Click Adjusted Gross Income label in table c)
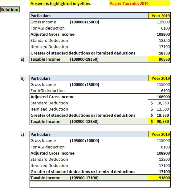Screen dimensions: 187x194 click(x=53, y=153)
